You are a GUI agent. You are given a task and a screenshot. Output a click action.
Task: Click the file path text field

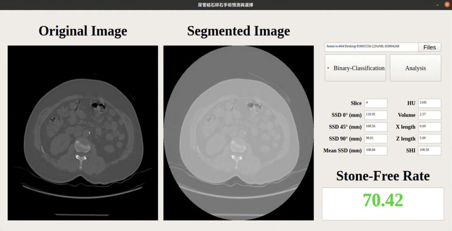371,47
